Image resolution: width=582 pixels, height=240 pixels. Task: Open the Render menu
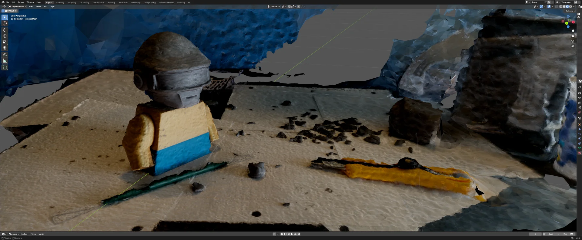[21, 2]
